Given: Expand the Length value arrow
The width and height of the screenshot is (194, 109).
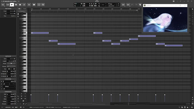Looking at the screenshot, I should 15,61.
